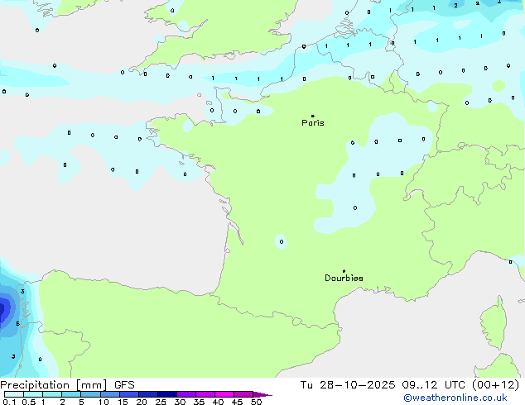Screen dimensions: 525x405
Task: Click the '6' precipitation value off Spain
Action: (x=17, y=323)
